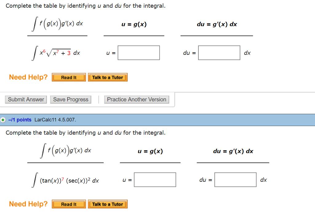Viewport: 315px width, 217px height.
Task: Open Talk to a Tutor for the second problem
Action: 108,204
